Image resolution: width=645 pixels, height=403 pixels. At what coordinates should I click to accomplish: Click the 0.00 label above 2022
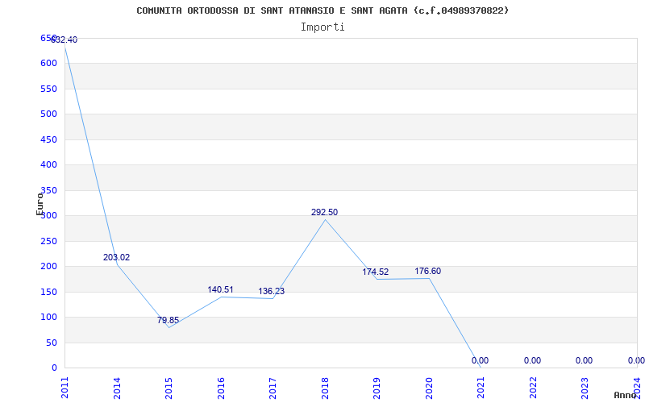click(x=532, y=360)
